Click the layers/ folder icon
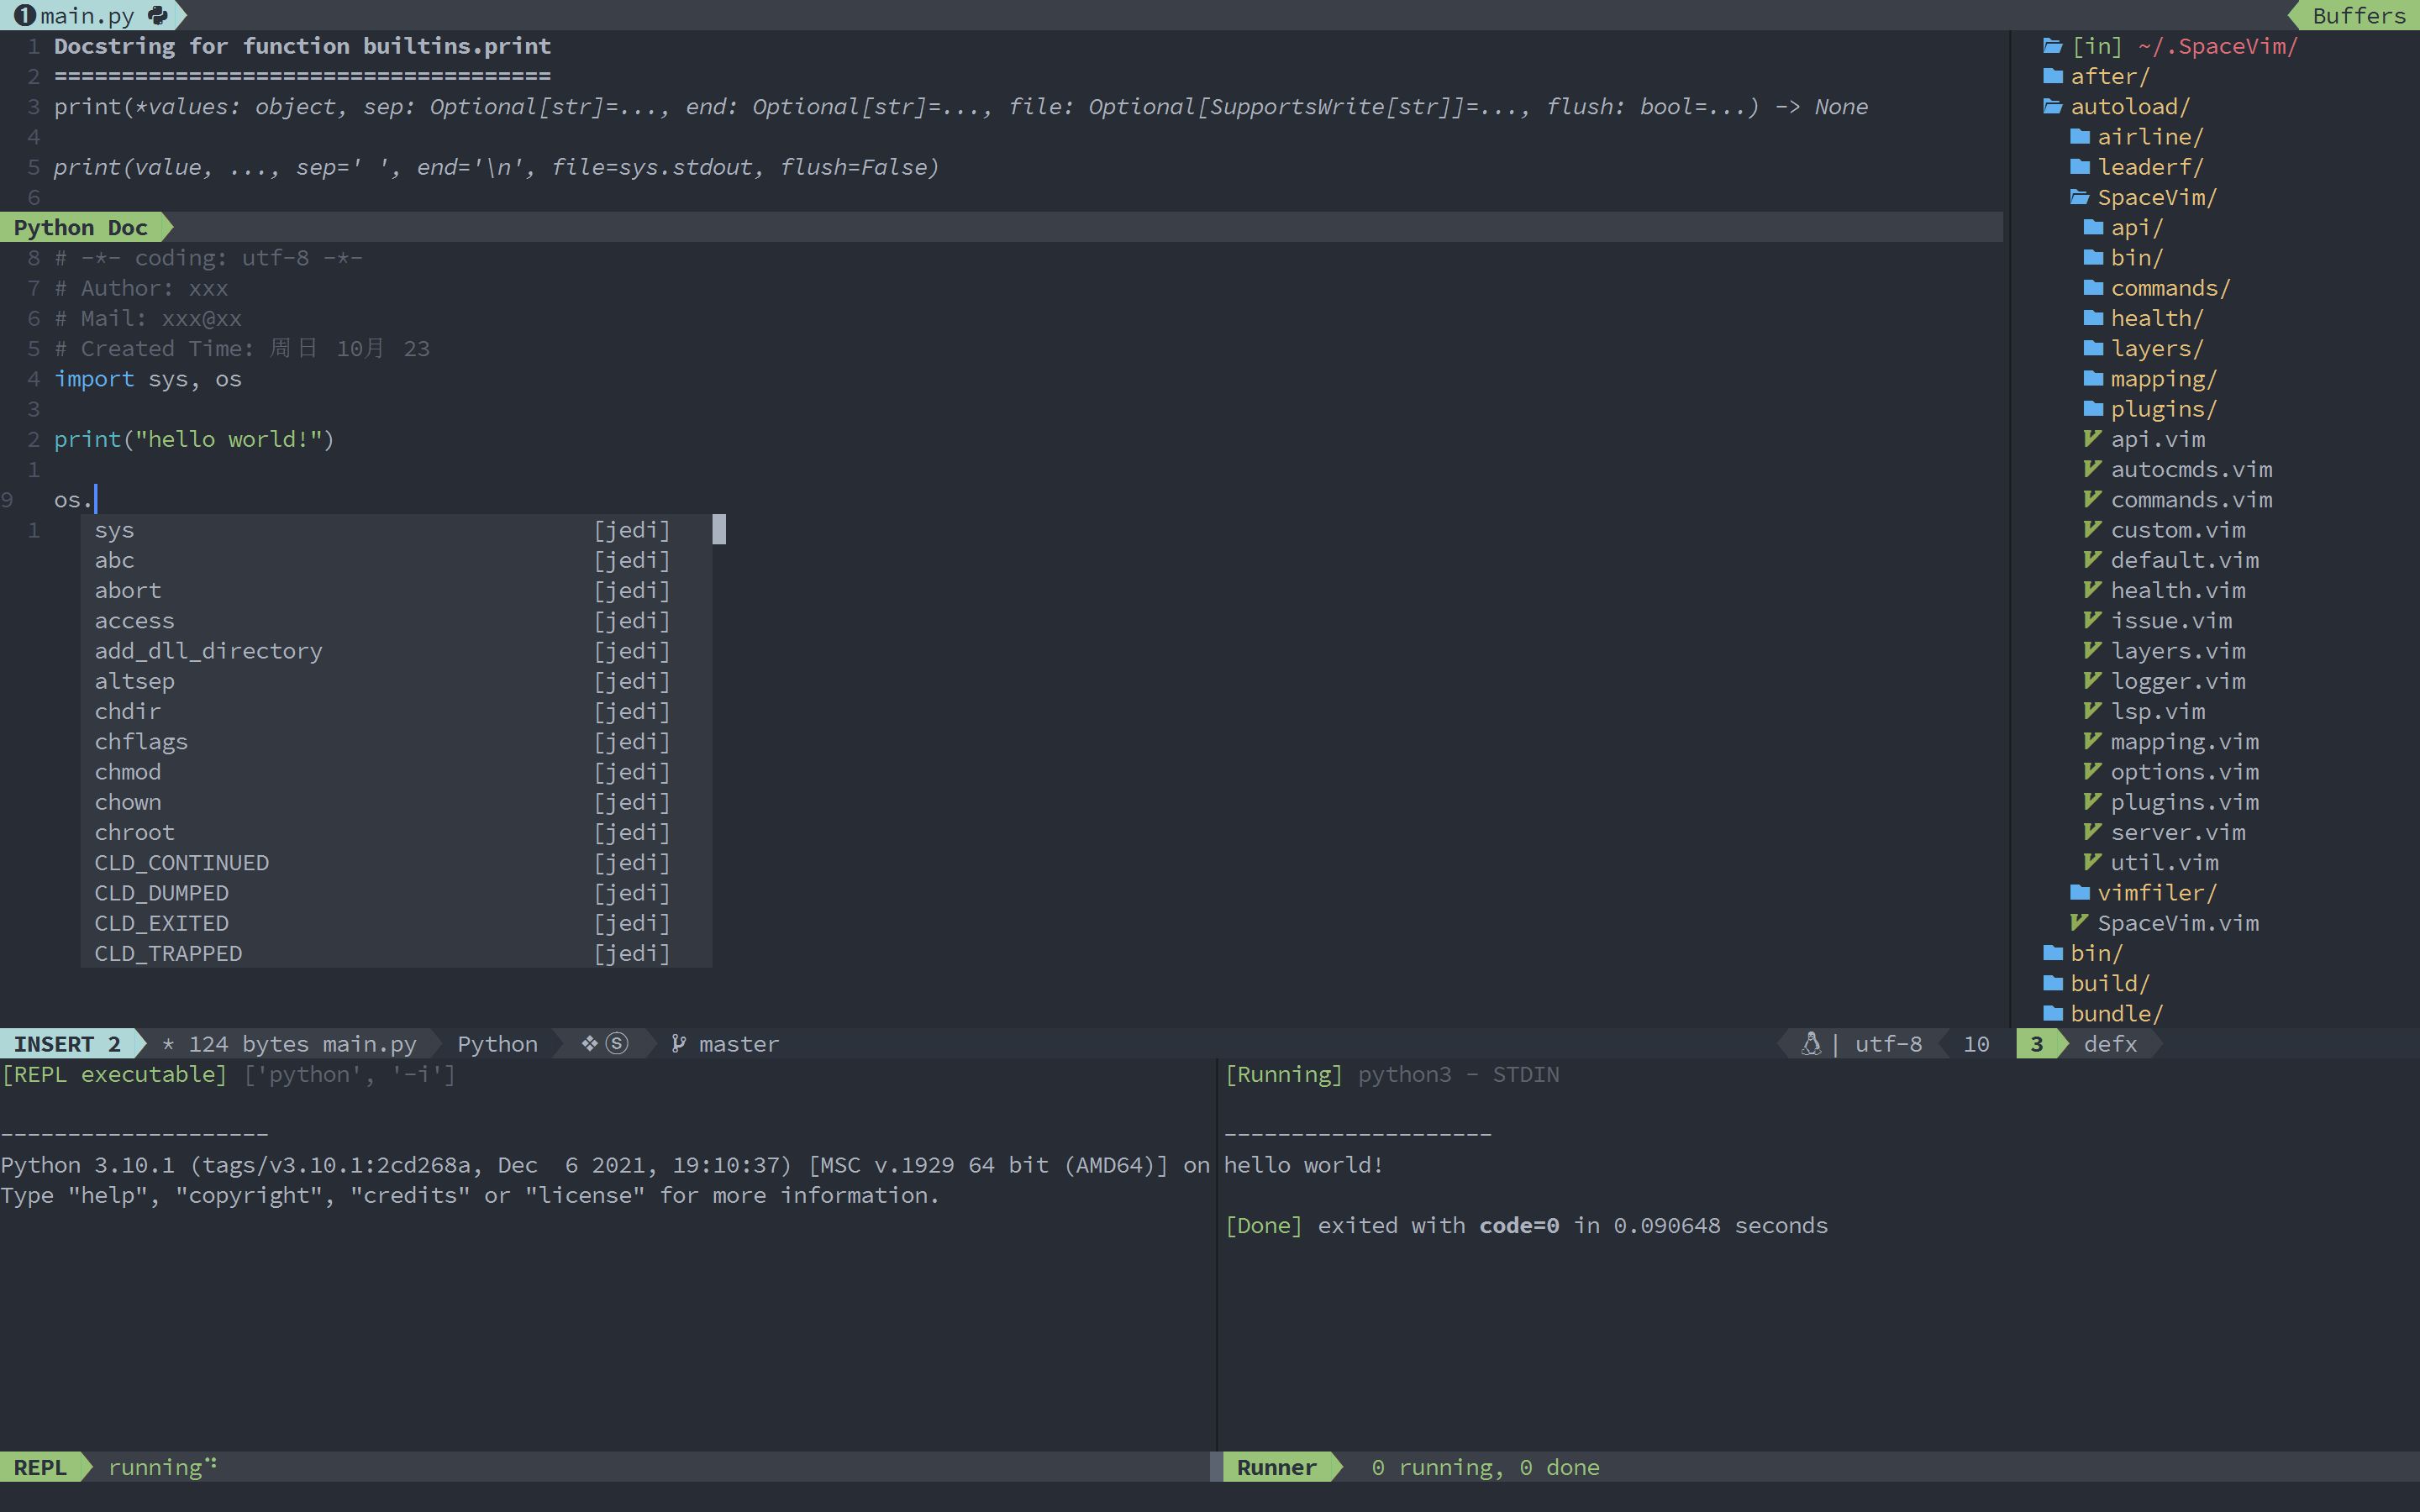This screenshot has height=1512, width=2420. (2093, 348)
